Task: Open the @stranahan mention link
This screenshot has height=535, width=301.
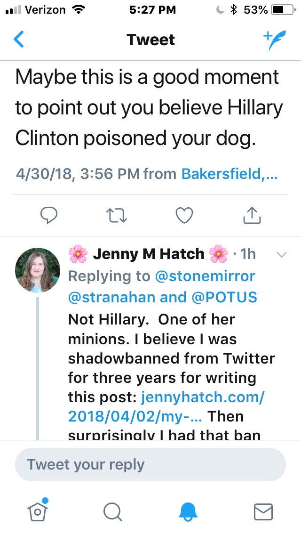Action: 120,297
